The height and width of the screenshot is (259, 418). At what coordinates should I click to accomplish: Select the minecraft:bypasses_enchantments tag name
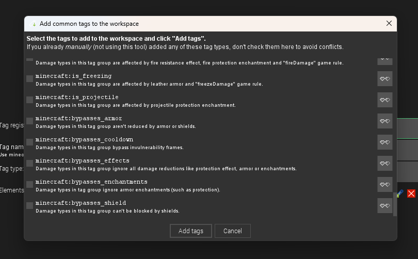(x=91, y=182)
